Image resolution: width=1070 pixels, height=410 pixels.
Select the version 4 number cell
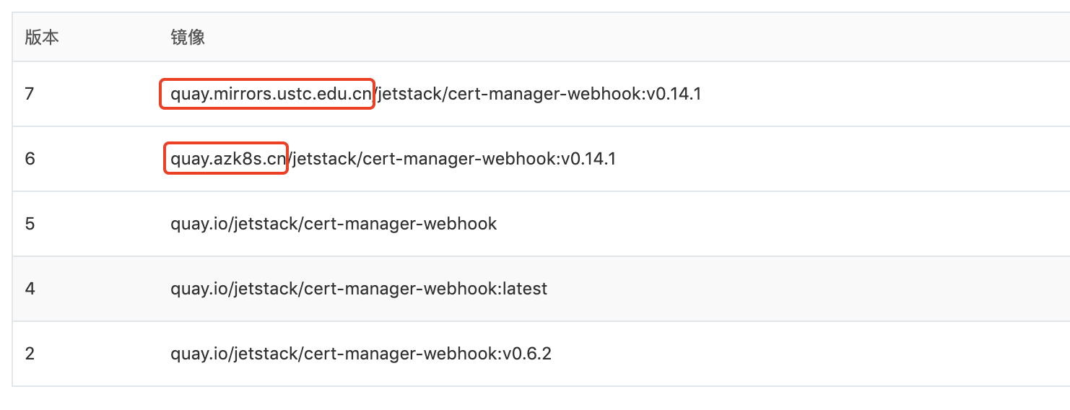(30, 289)
